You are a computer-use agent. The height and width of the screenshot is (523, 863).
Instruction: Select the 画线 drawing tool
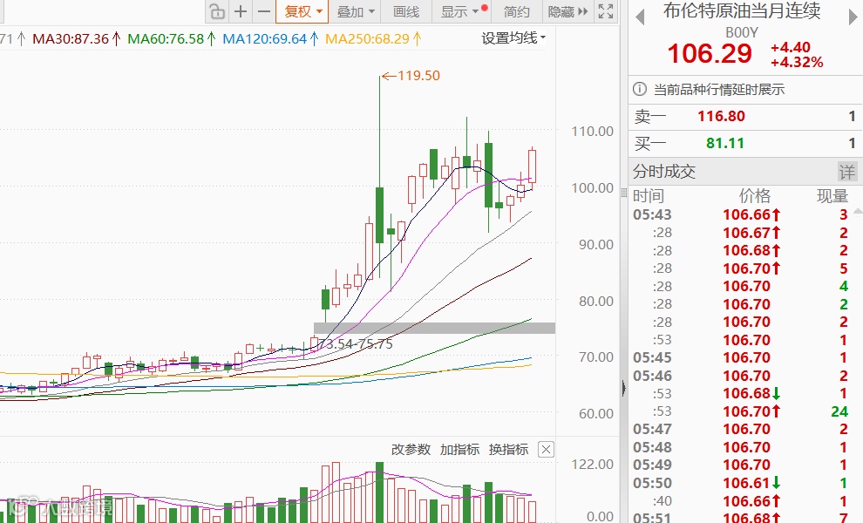(x=406, y=11)
